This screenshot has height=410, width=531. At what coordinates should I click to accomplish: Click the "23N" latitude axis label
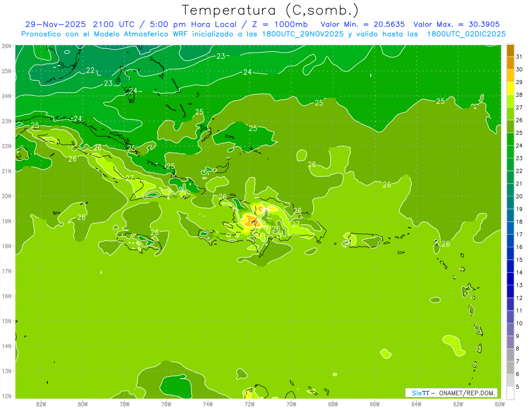click(x=7, y=121)
